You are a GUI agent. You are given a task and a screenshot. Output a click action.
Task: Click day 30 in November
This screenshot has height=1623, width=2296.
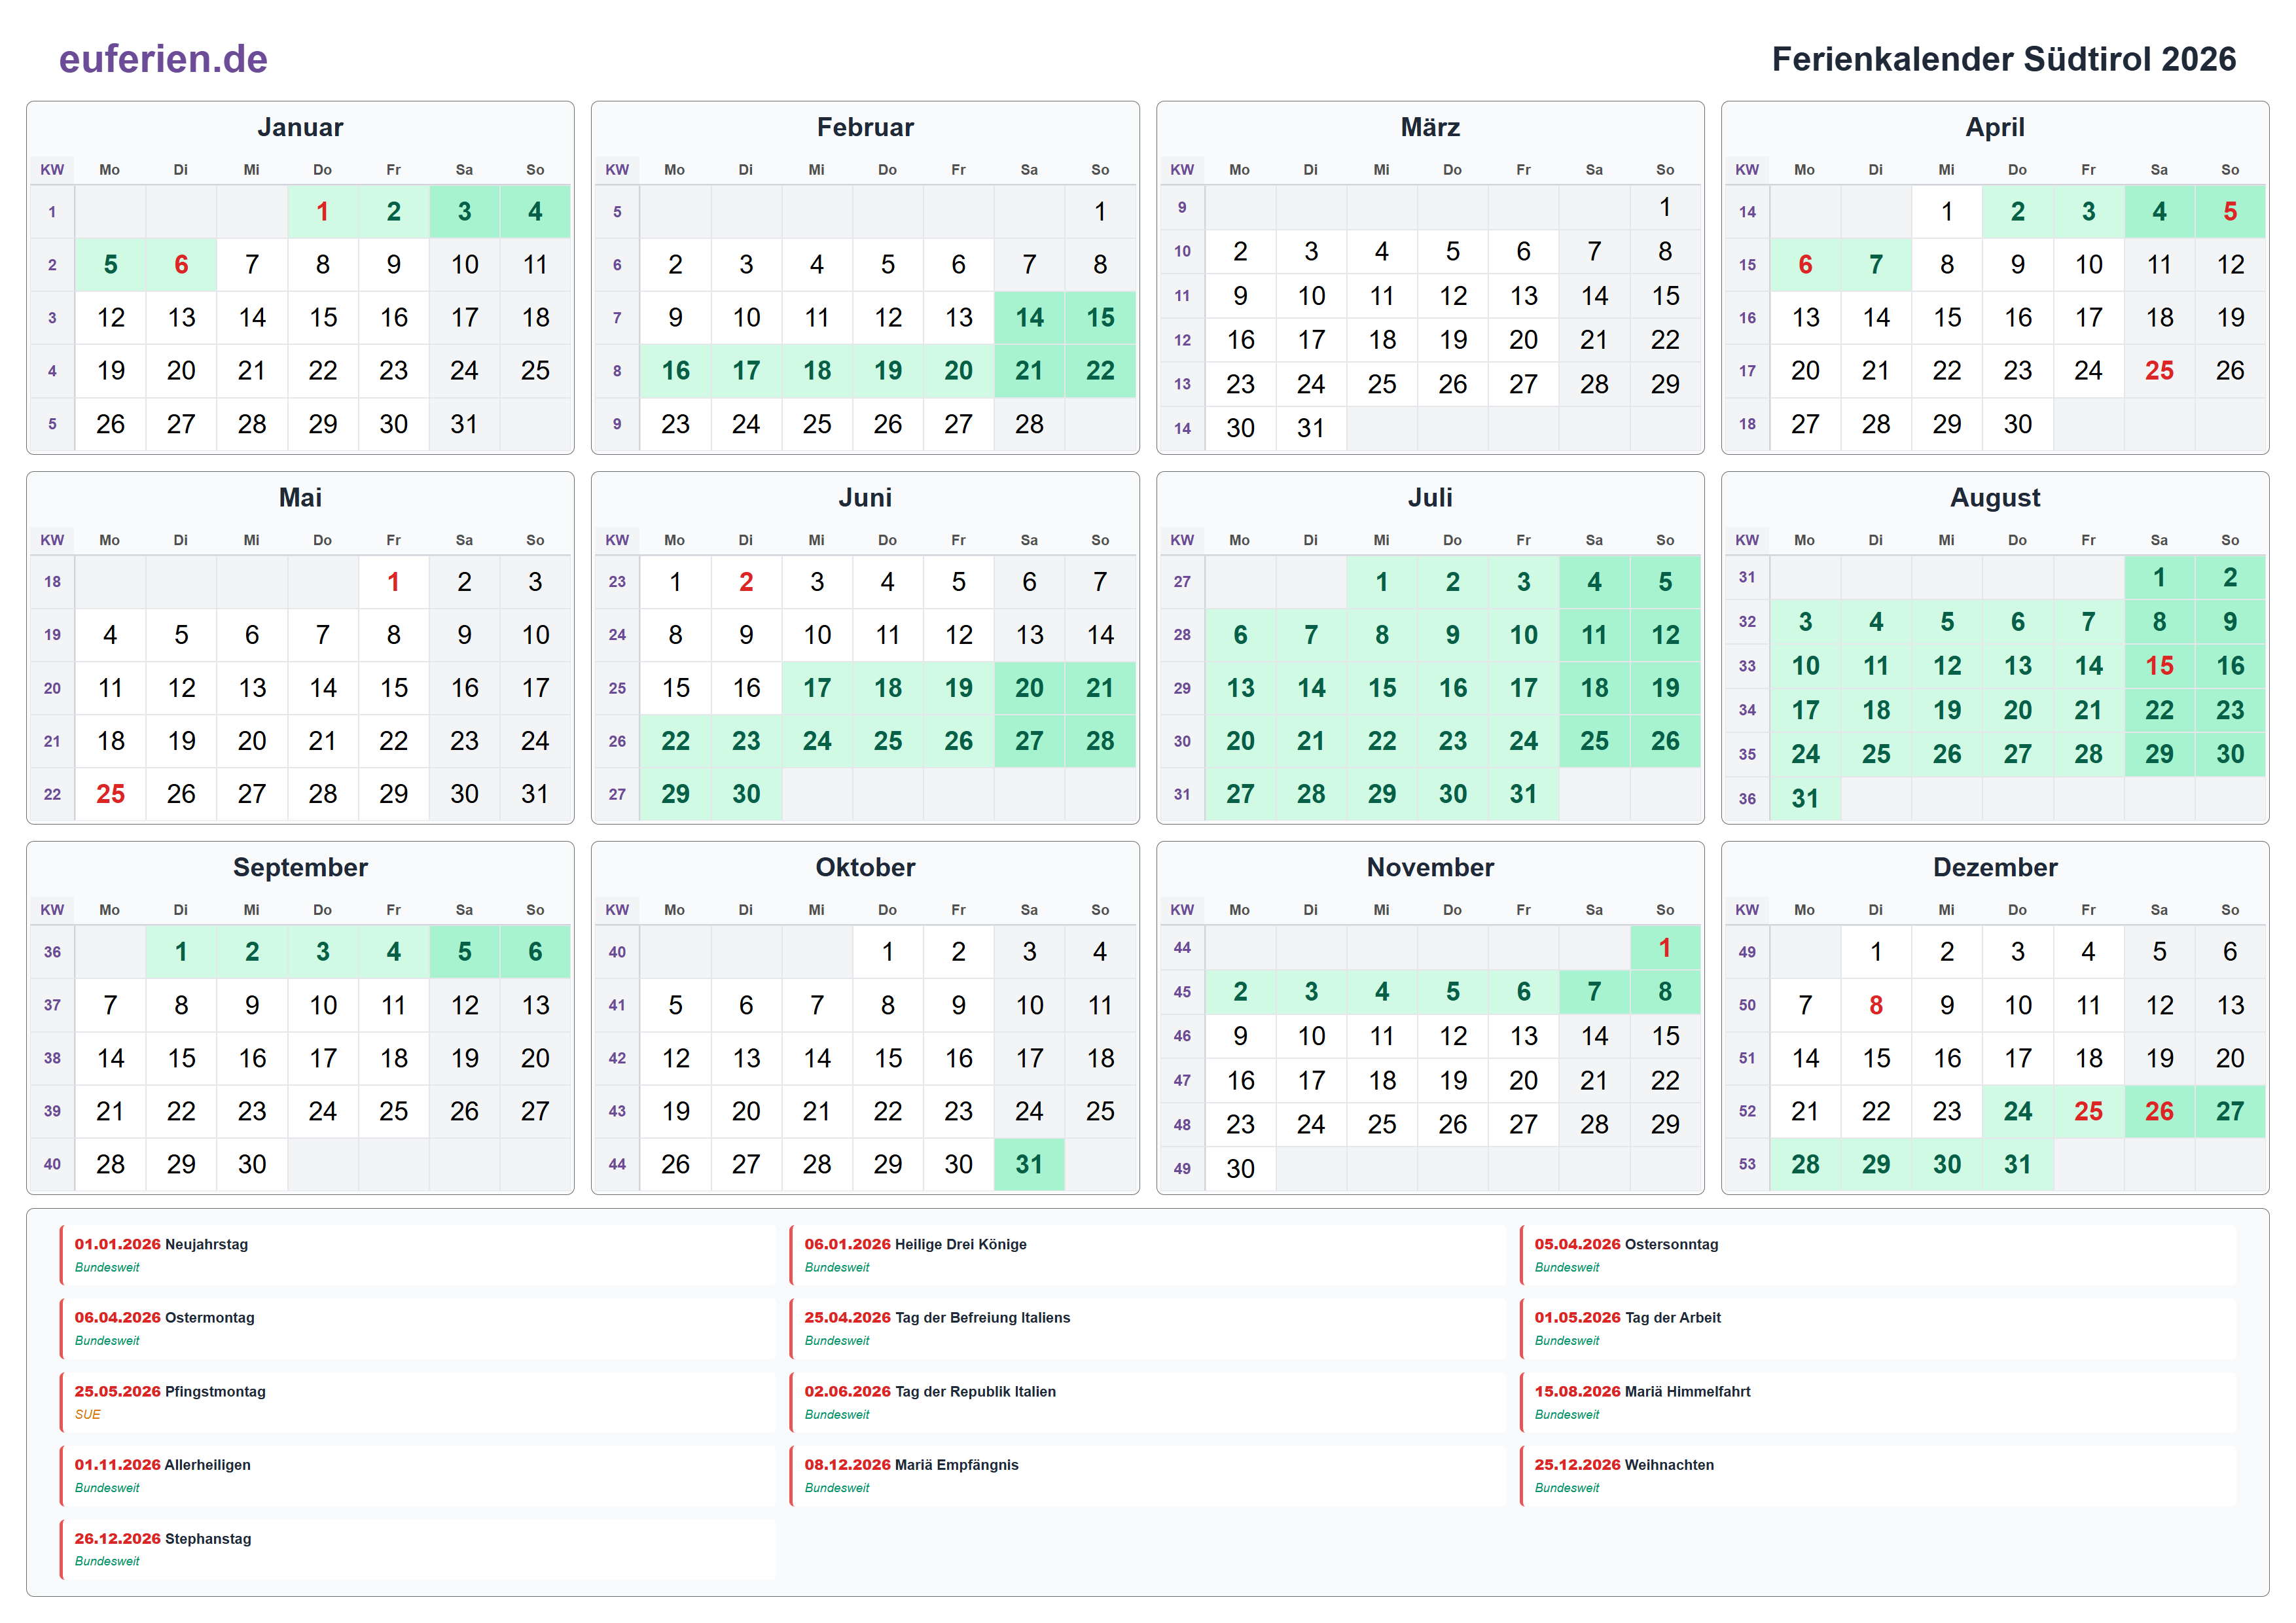1240,1168
